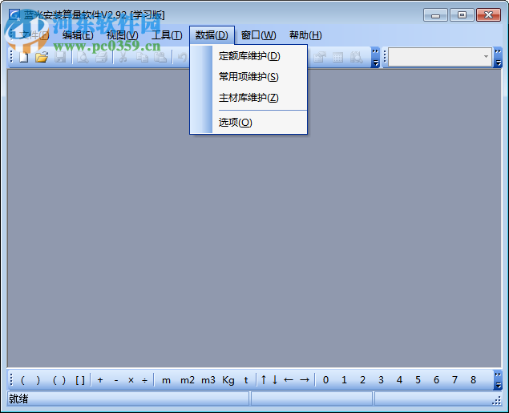
Task: Click the binoculars find icon
Action: (357, 58)
